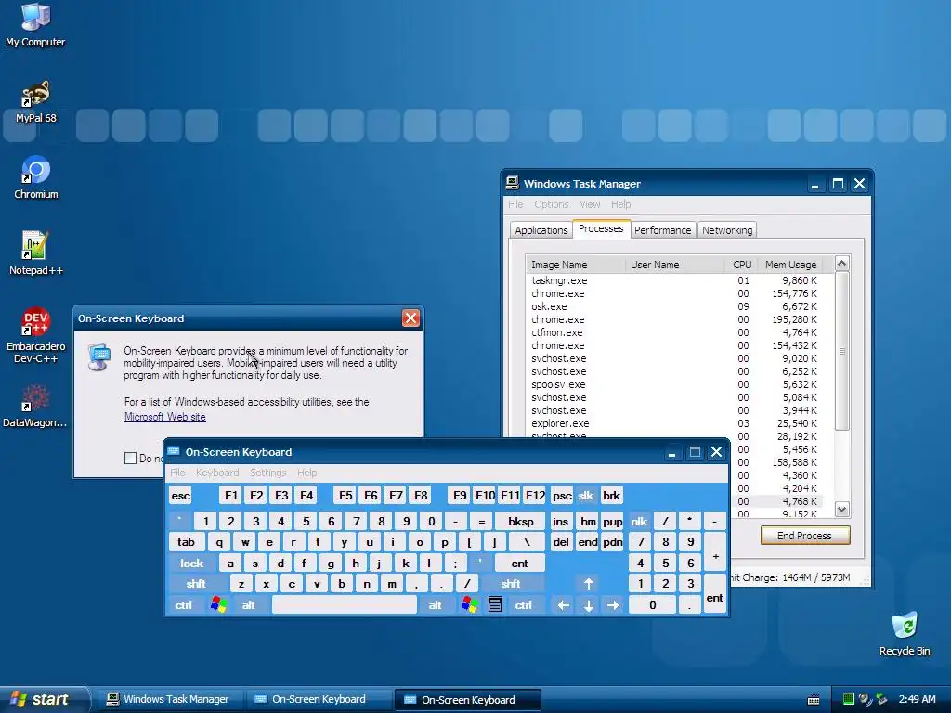951x713 pixels.
Task: Sort processes by Image Name column
Action: tap(575, 265)
